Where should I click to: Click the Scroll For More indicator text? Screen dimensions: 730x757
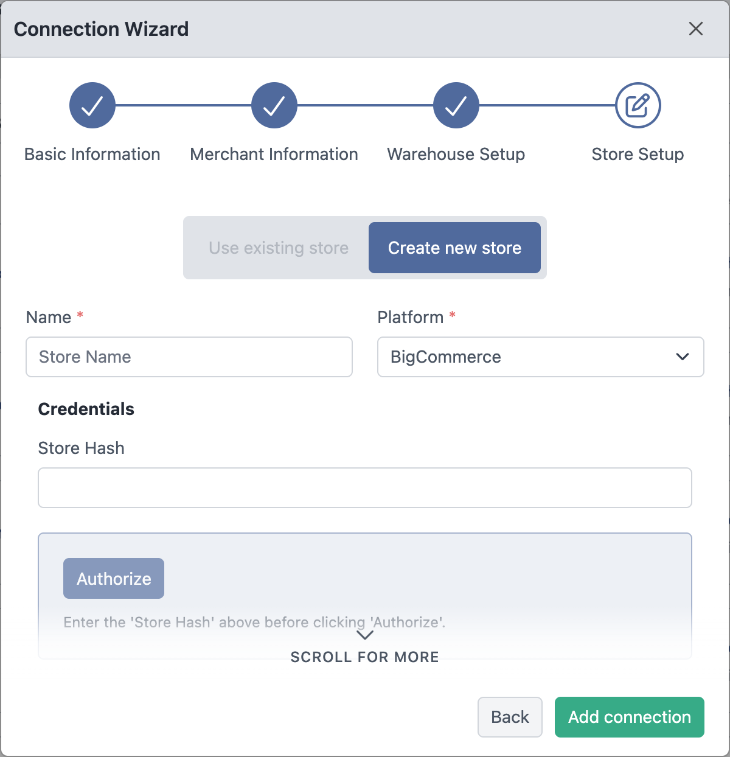365,657
